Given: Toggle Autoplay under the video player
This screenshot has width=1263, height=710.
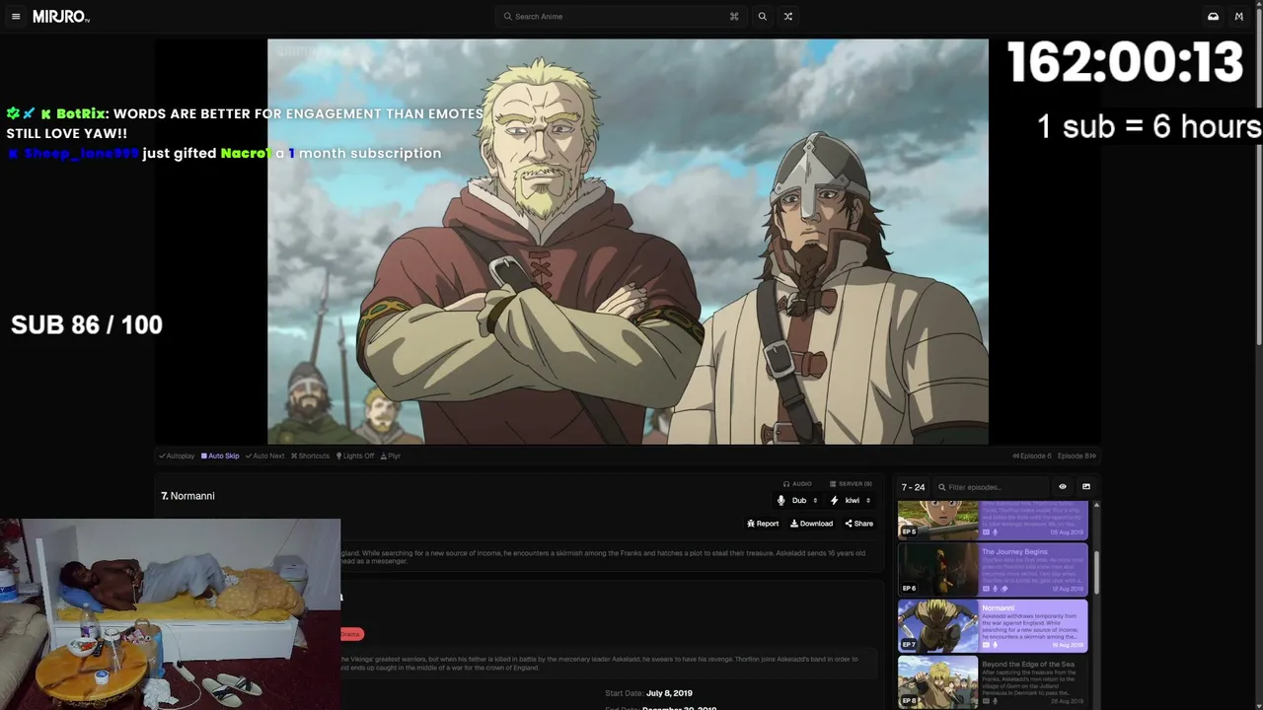Looking at the screenshot, I should click(x=177, y=456).
